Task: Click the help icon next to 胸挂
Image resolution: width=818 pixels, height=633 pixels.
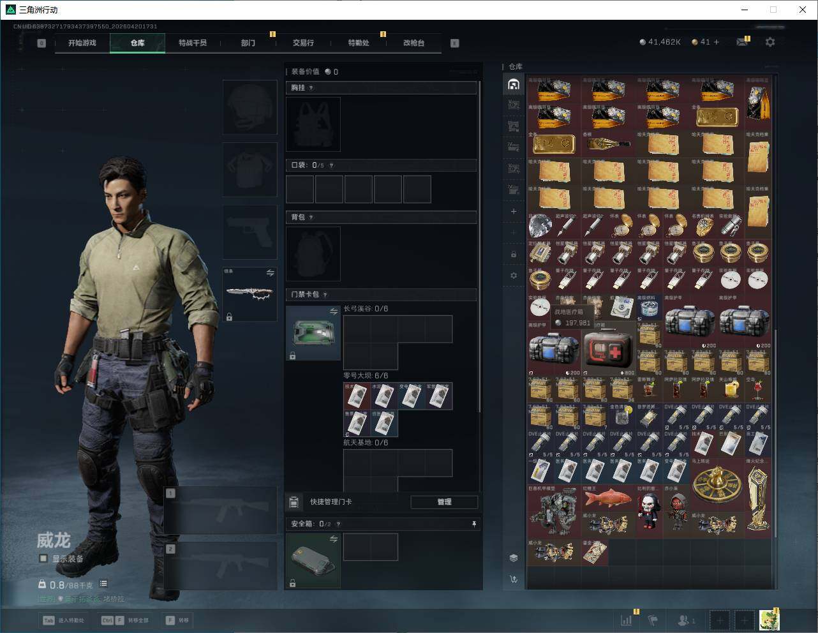Action: (311, 88)
